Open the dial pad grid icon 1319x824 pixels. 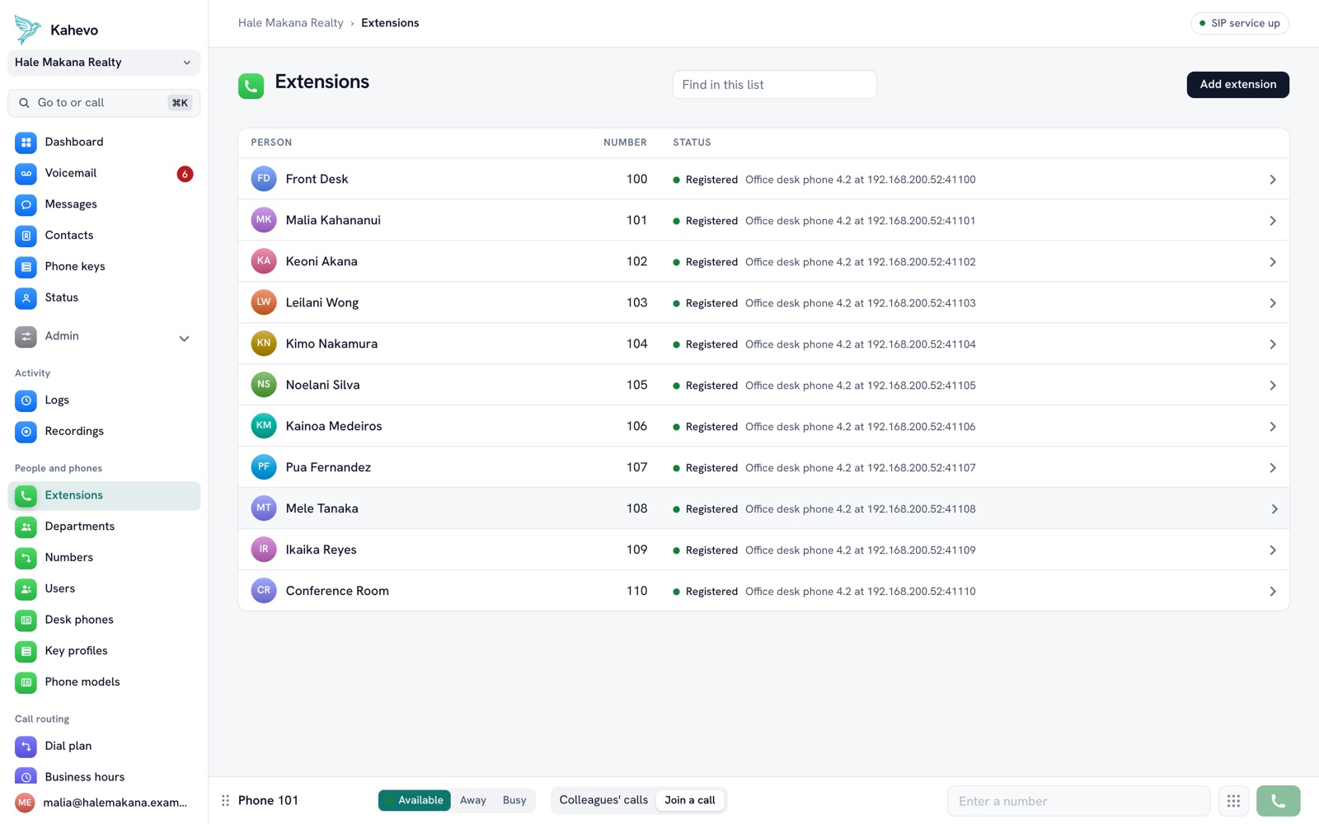coord(1233,801)
